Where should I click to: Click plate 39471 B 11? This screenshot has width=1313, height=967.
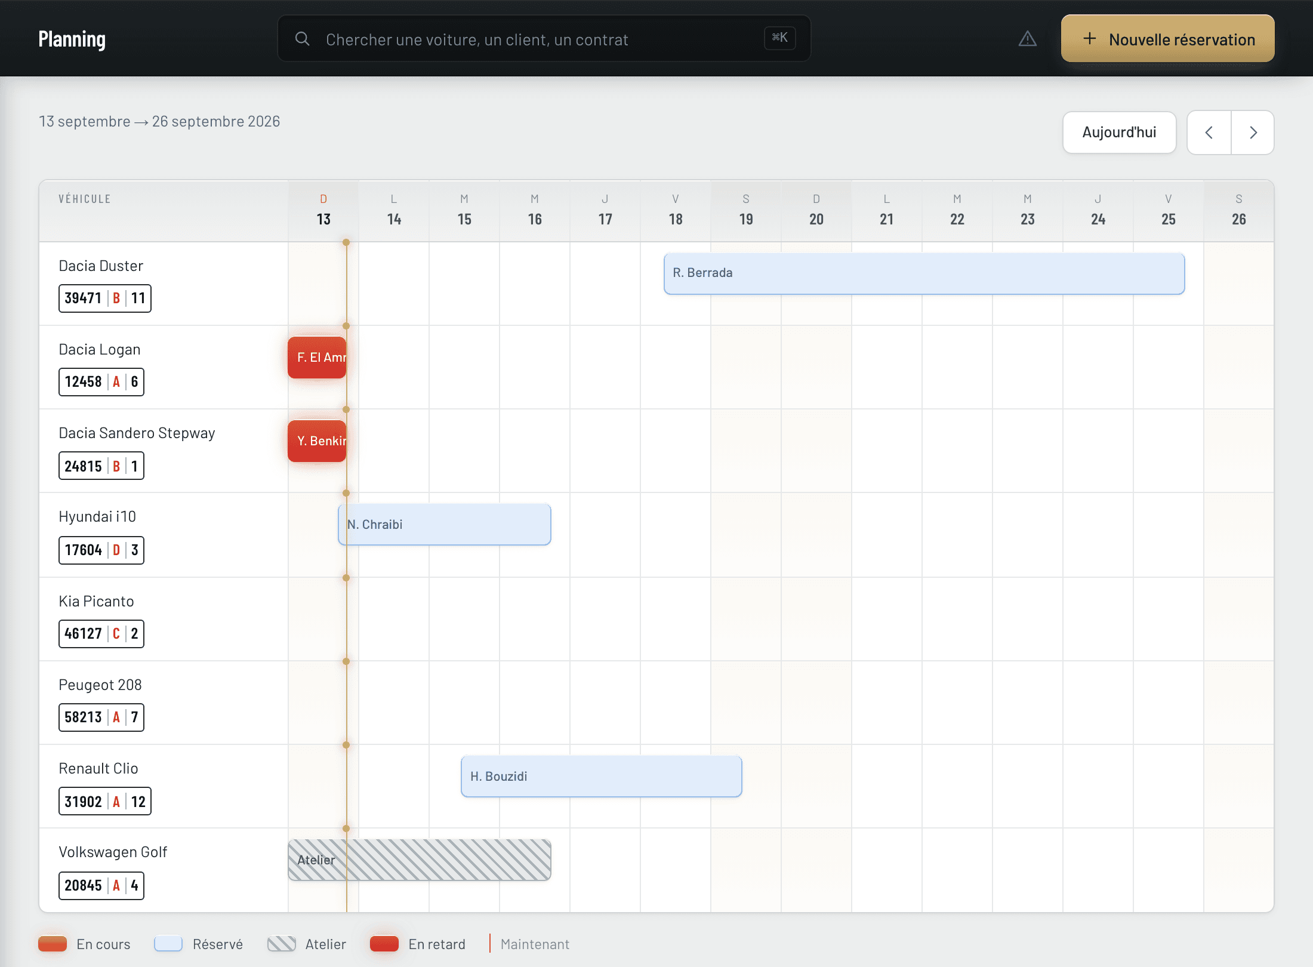pos(105,298)
